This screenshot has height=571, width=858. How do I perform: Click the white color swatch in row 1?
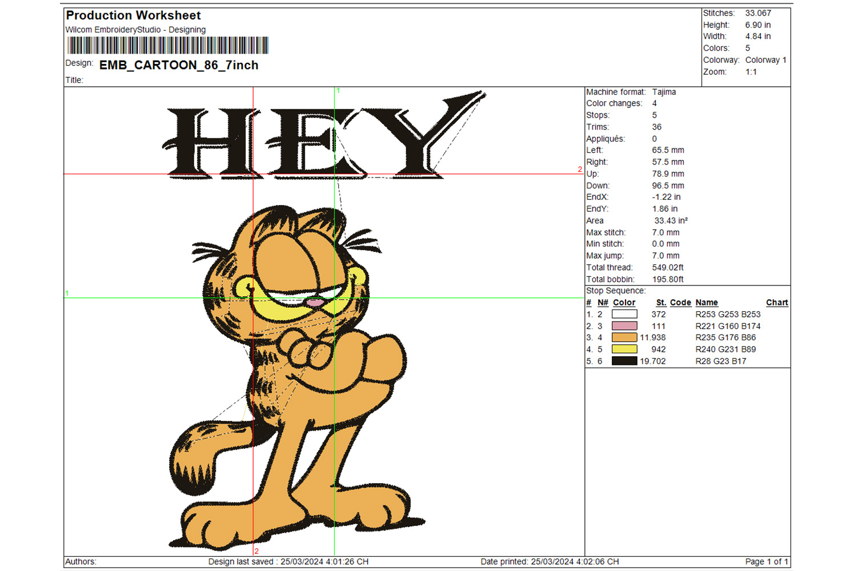(624, 314)
